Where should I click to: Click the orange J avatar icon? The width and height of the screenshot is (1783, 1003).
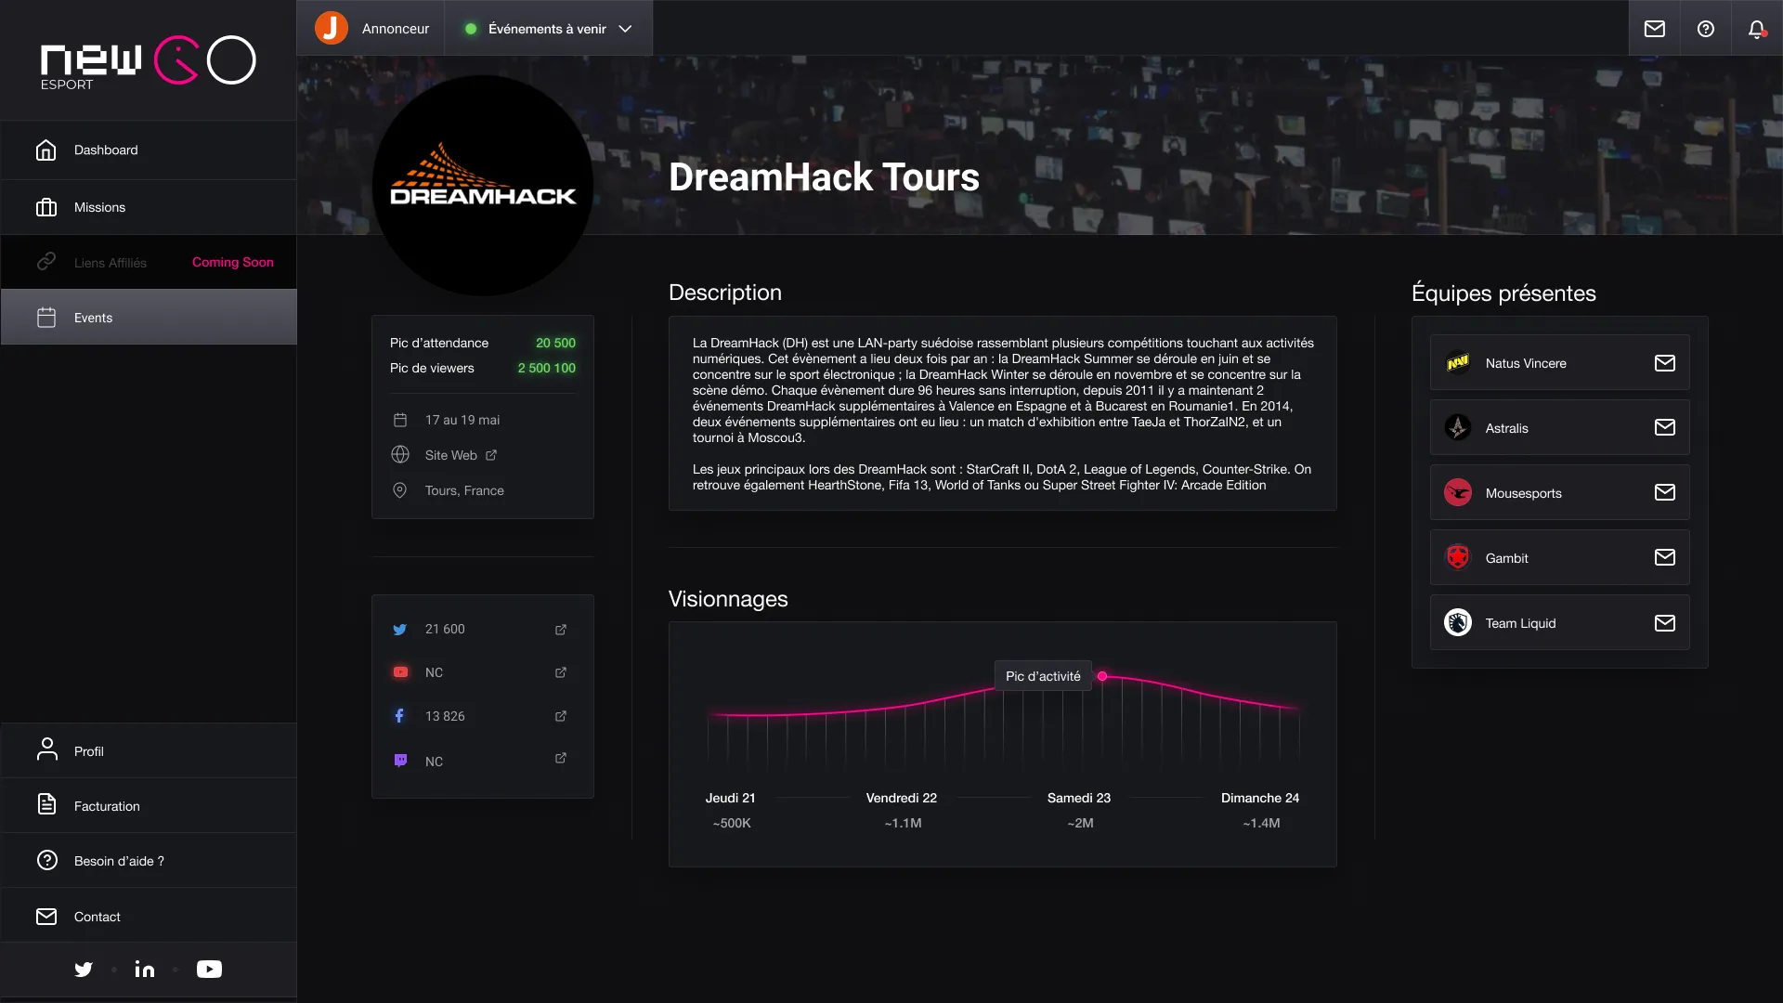332,28
